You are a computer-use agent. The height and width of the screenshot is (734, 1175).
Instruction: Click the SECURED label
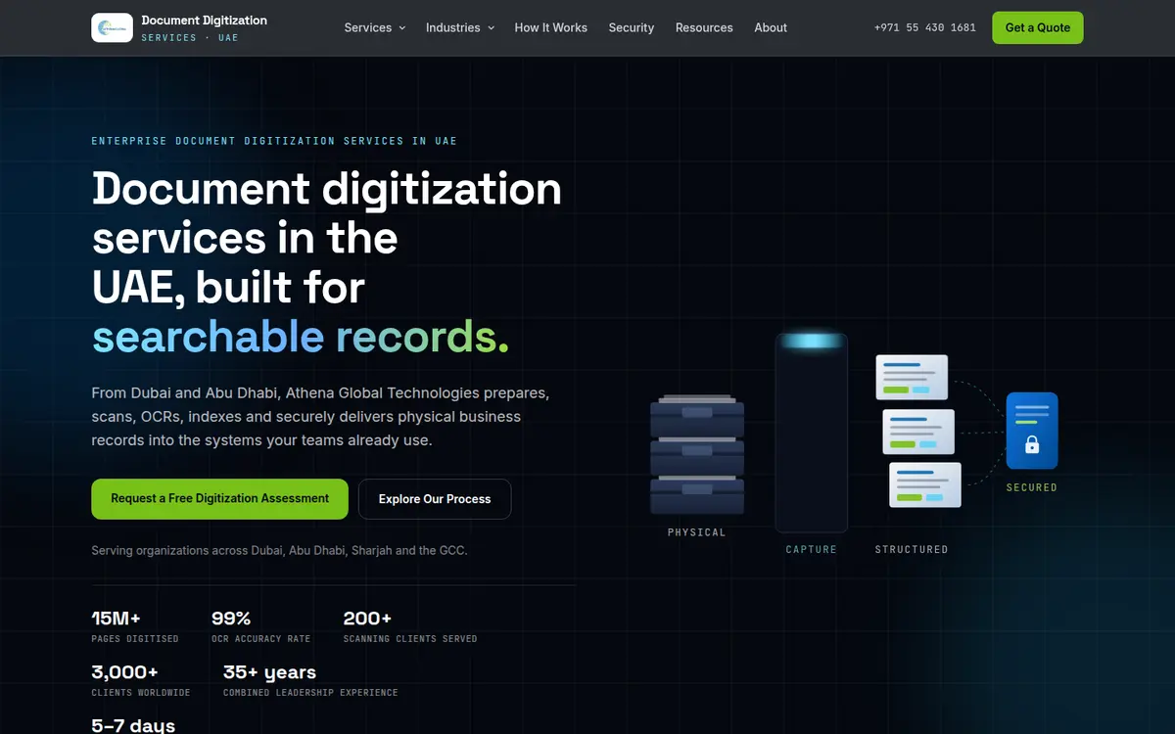coord(1032,487)
